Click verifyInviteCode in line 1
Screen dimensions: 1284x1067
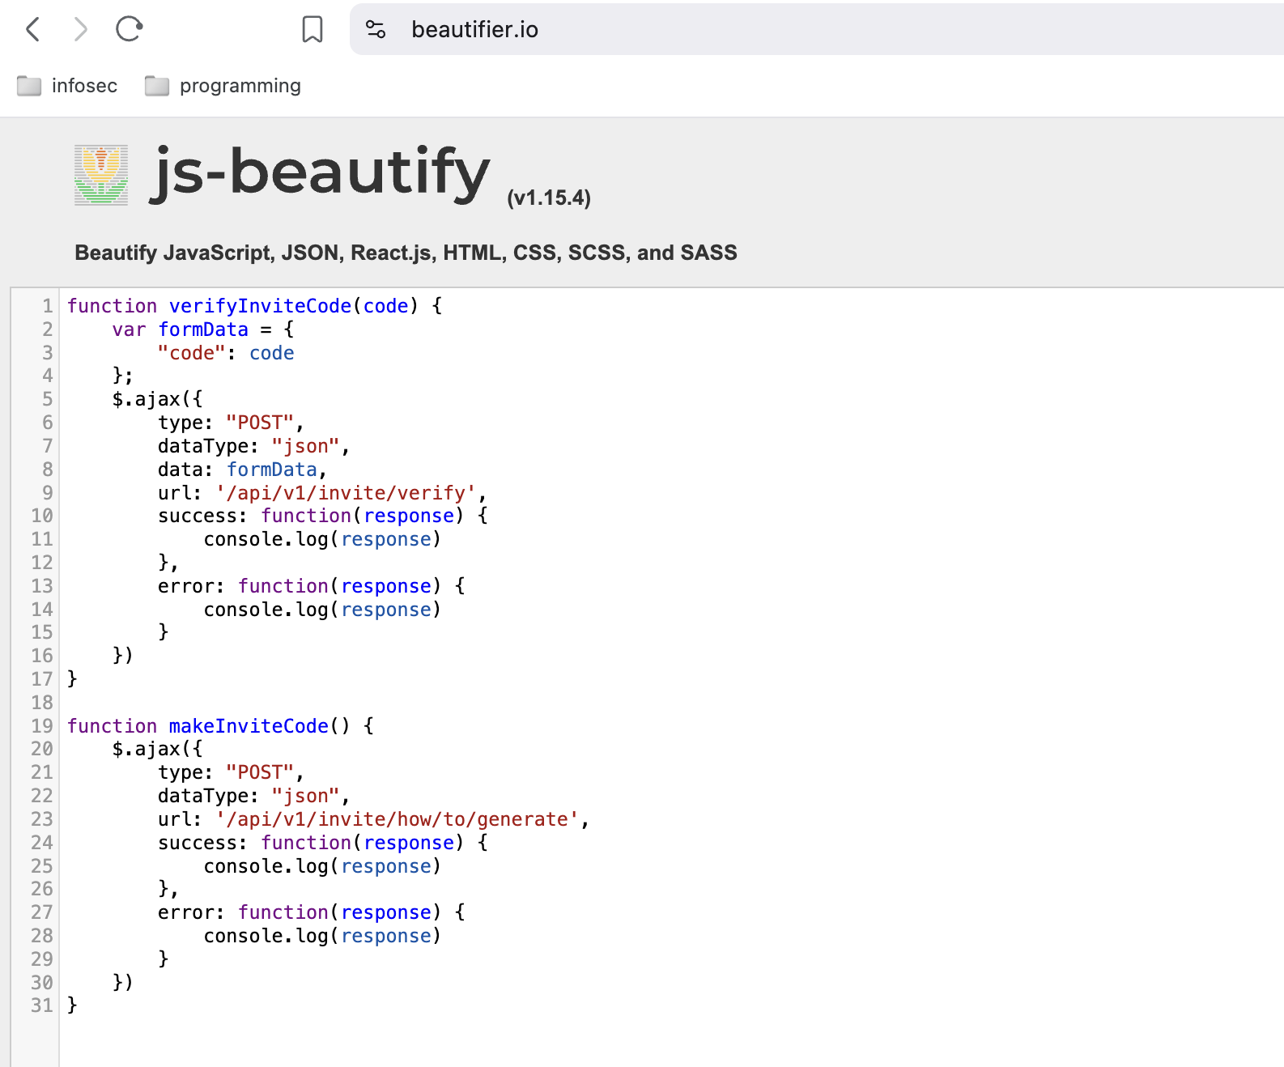coord(260,306)
